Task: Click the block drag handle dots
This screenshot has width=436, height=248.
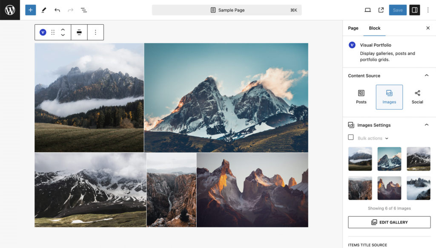Action: (x=53, y=32)
